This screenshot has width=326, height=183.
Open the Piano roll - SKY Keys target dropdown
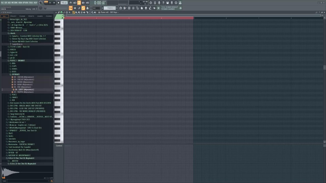[110, 12]
